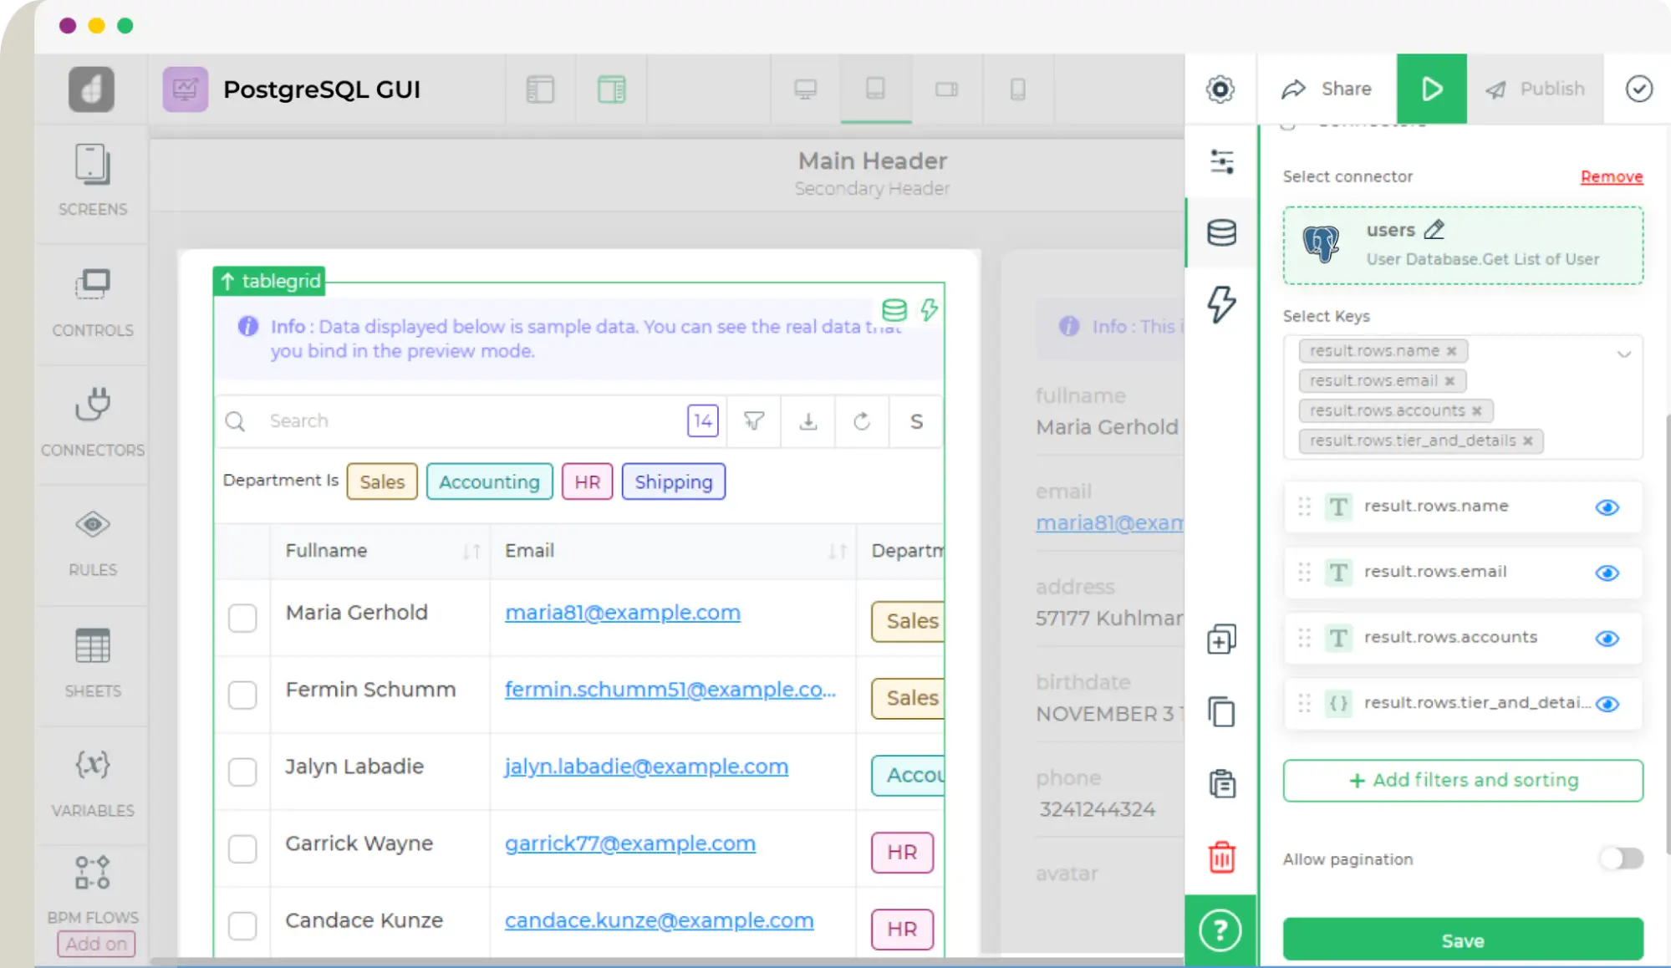Image resolution: width=1671 pixels, height=968 pixels.
Task: Open the Variables panel
Action: [x=92, y=782]
